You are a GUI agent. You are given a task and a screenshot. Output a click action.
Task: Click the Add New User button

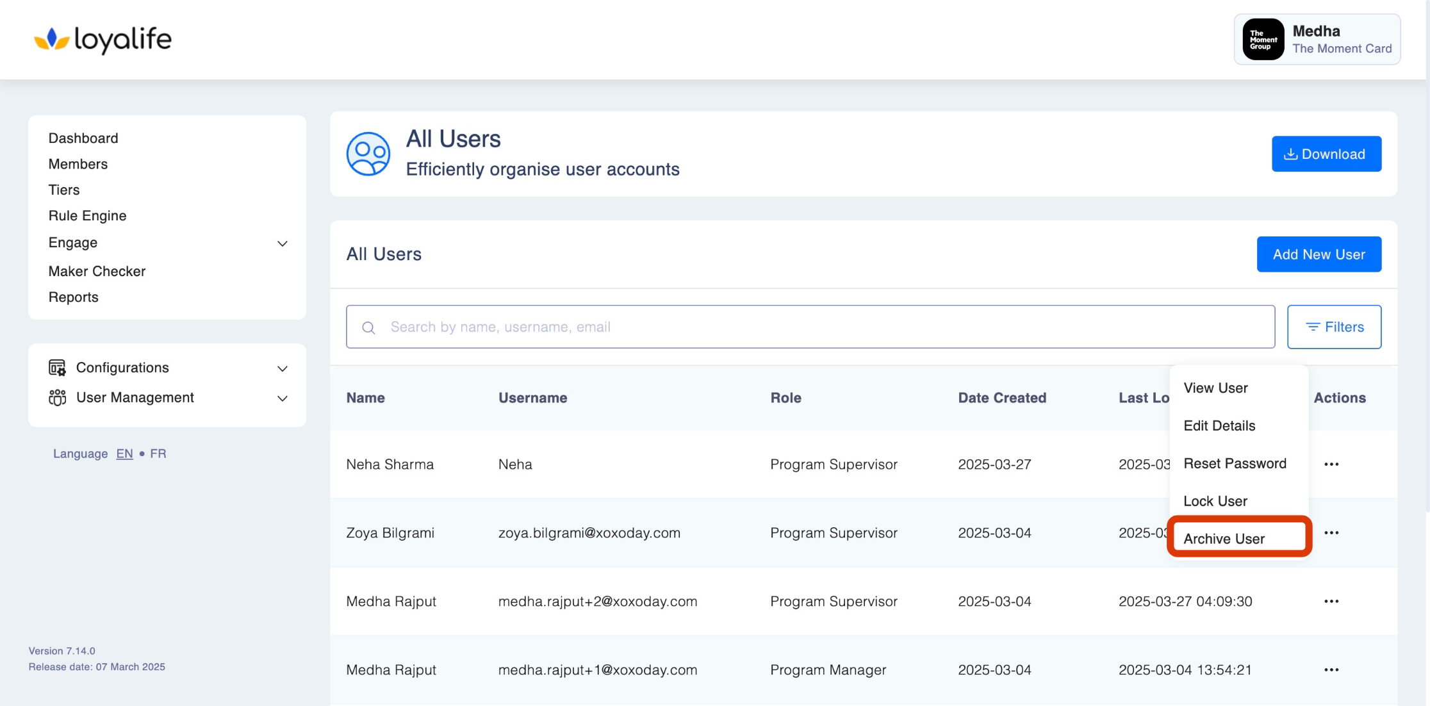pos(1319,254)
